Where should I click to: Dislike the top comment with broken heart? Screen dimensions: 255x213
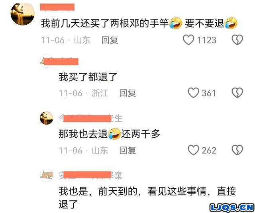[237, 40]
